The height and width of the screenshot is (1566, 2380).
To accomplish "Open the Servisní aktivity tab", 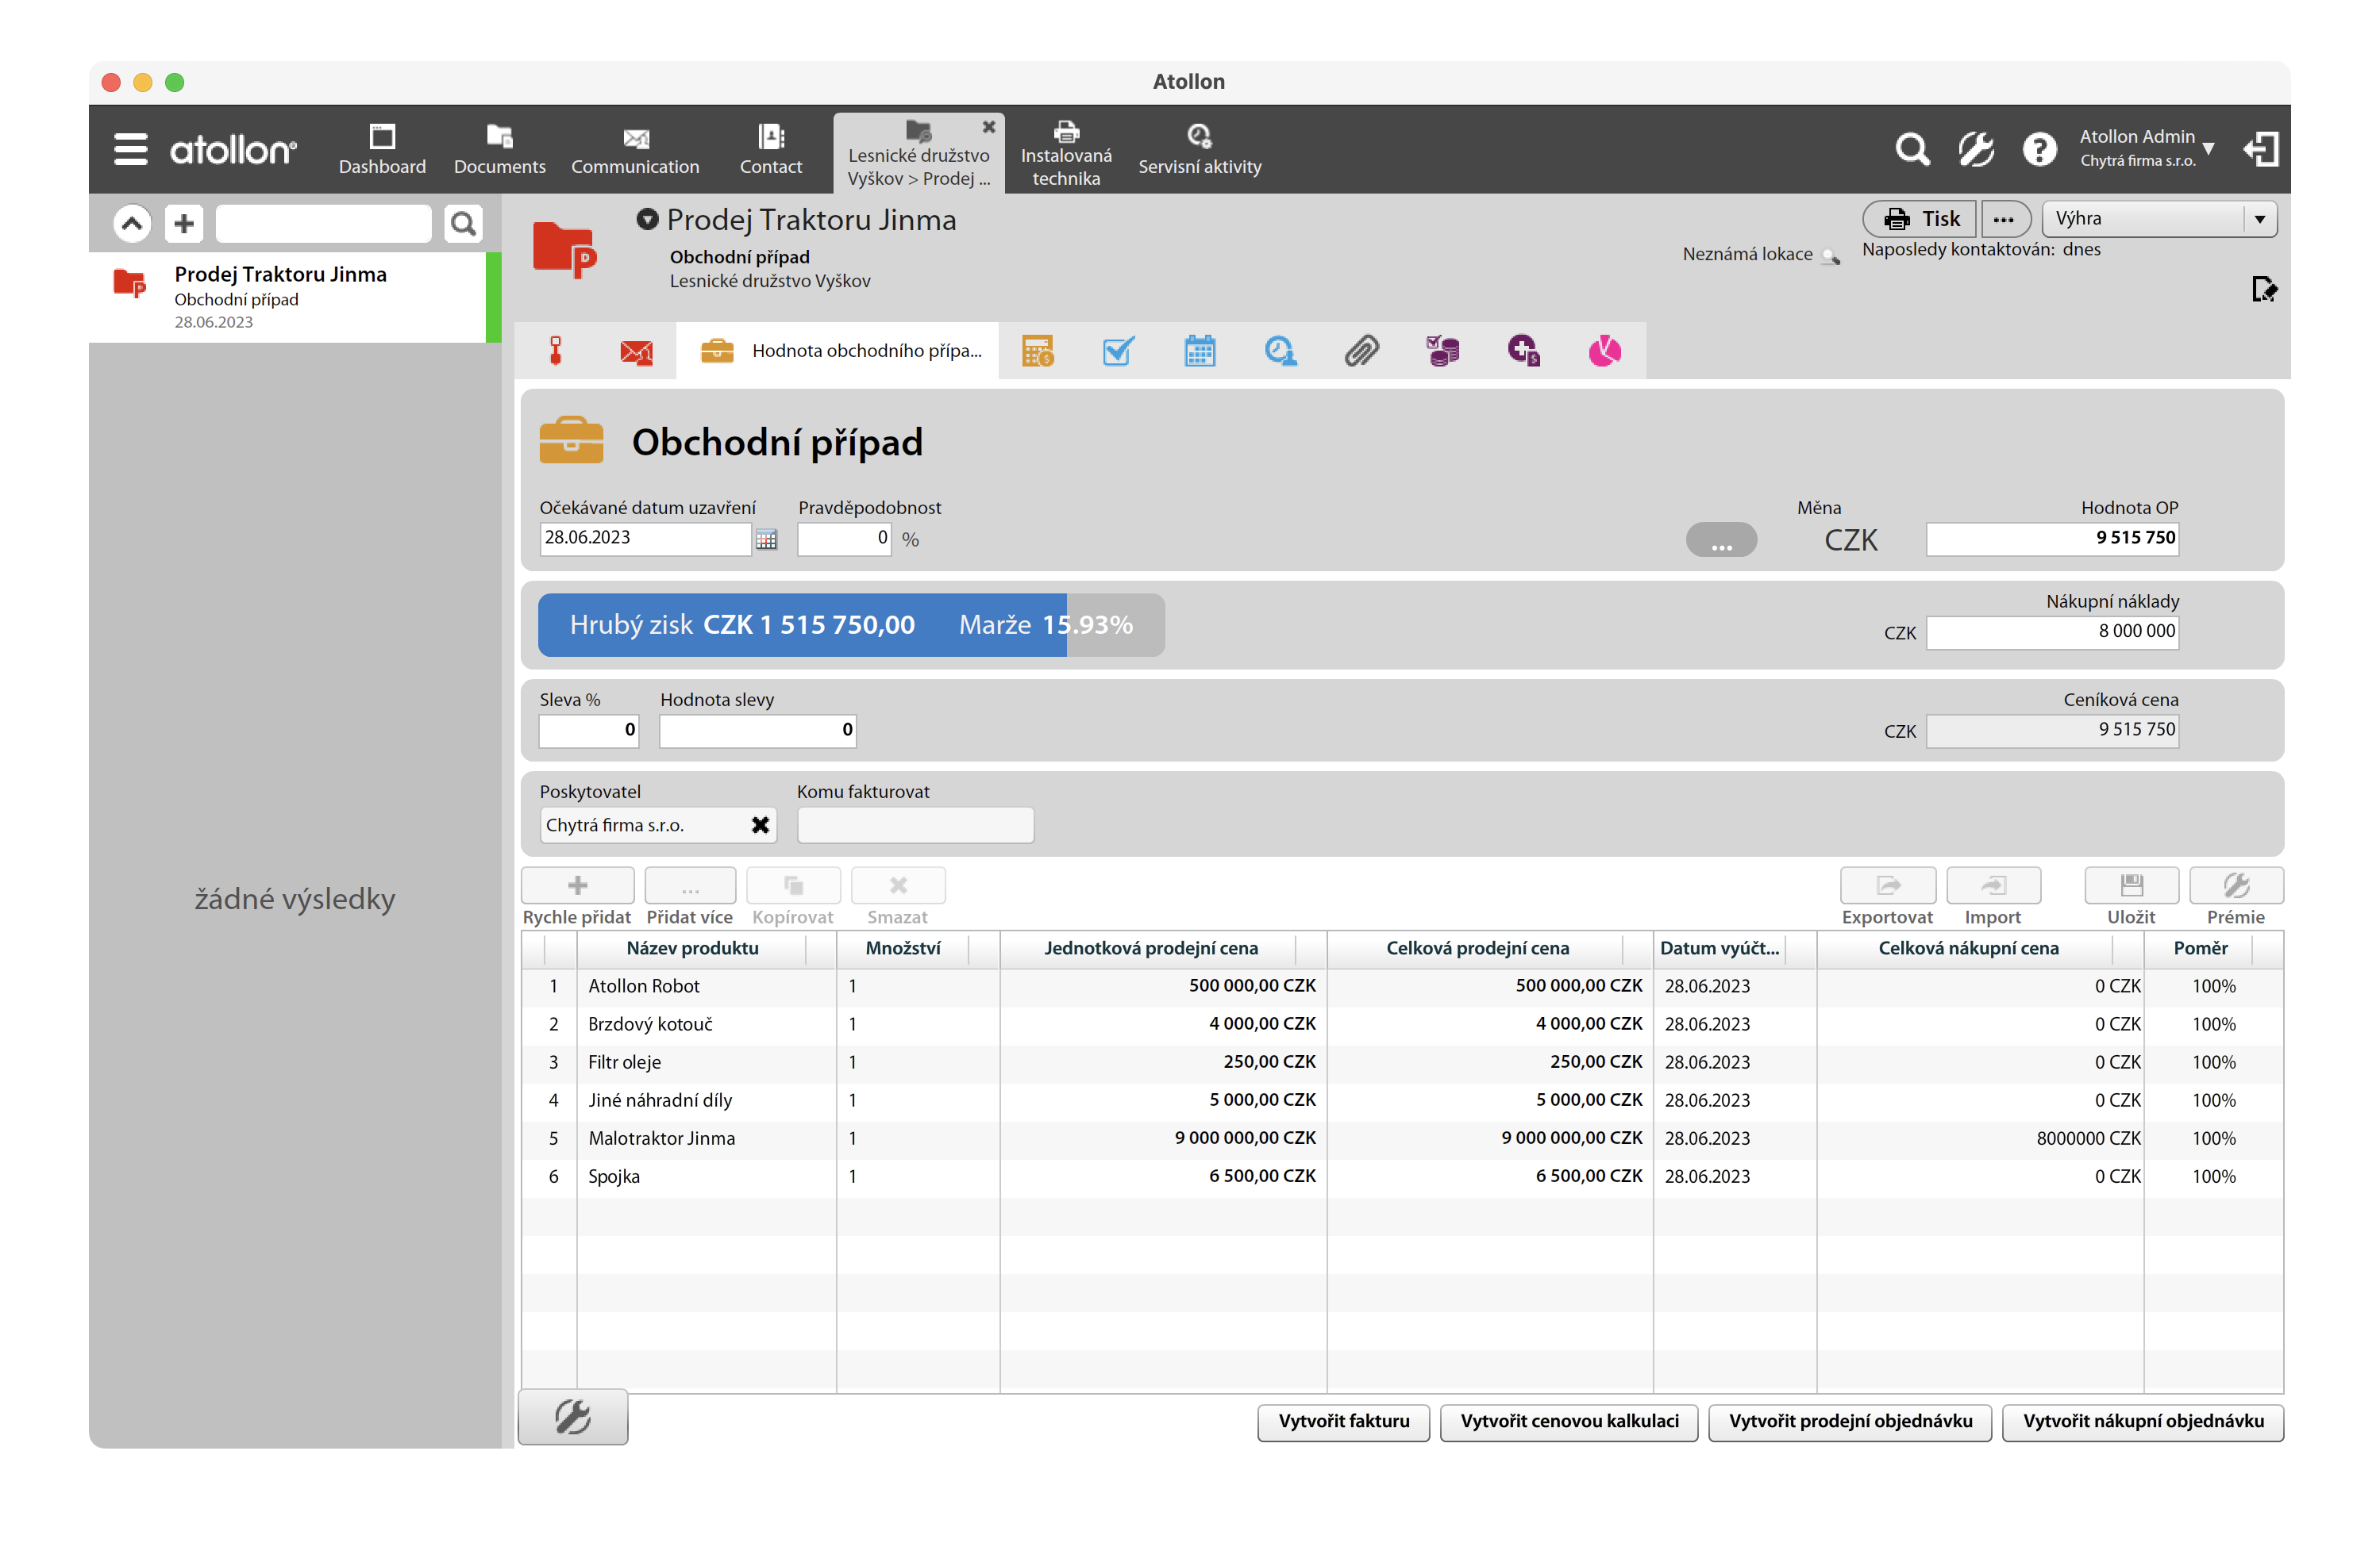I will tap(1199, 149).
